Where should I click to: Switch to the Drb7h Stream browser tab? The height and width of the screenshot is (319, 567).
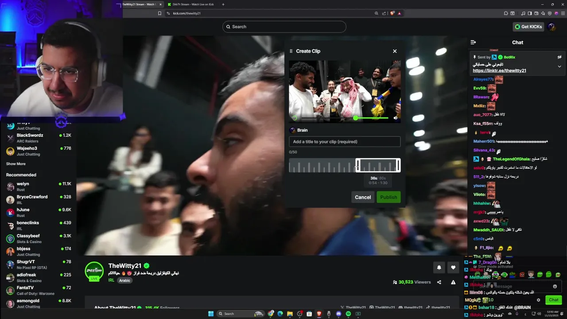click(191, 4)
